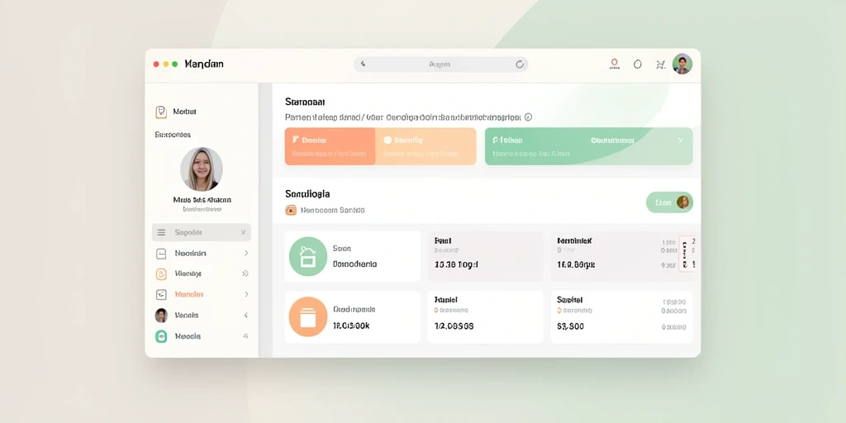The width and height of the screenshot is (846, 423).
Task: Click the small orange icon under the second section heading
Action: [x=291, y=211]
